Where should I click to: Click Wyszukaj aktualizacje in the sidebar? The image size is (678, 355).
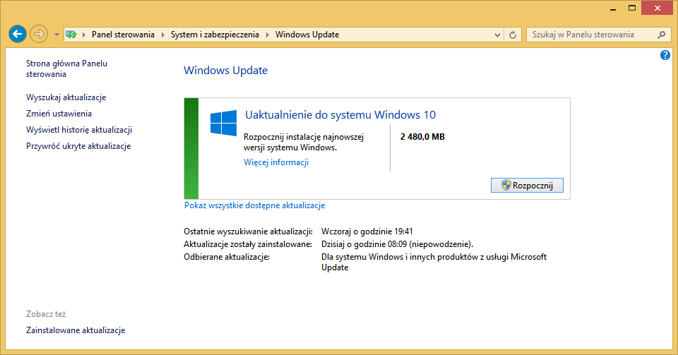[66, 97]
